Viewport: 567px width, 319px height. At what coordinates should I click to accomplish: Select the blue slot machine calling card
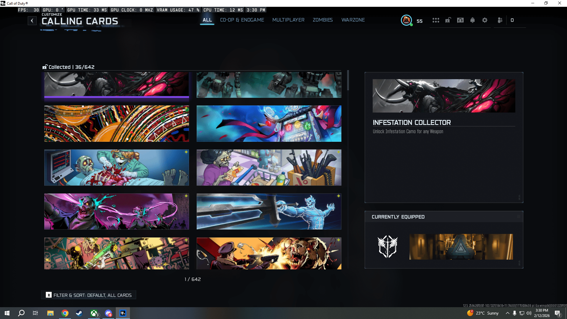click(x=269, y=124)
